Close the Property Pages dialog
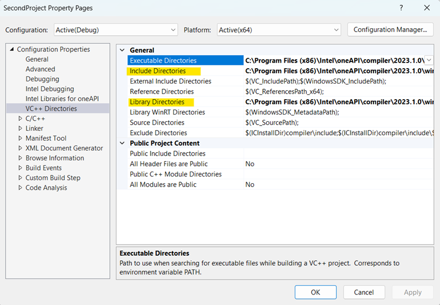This screenshot has width=440, height=305. coord(426,8)
